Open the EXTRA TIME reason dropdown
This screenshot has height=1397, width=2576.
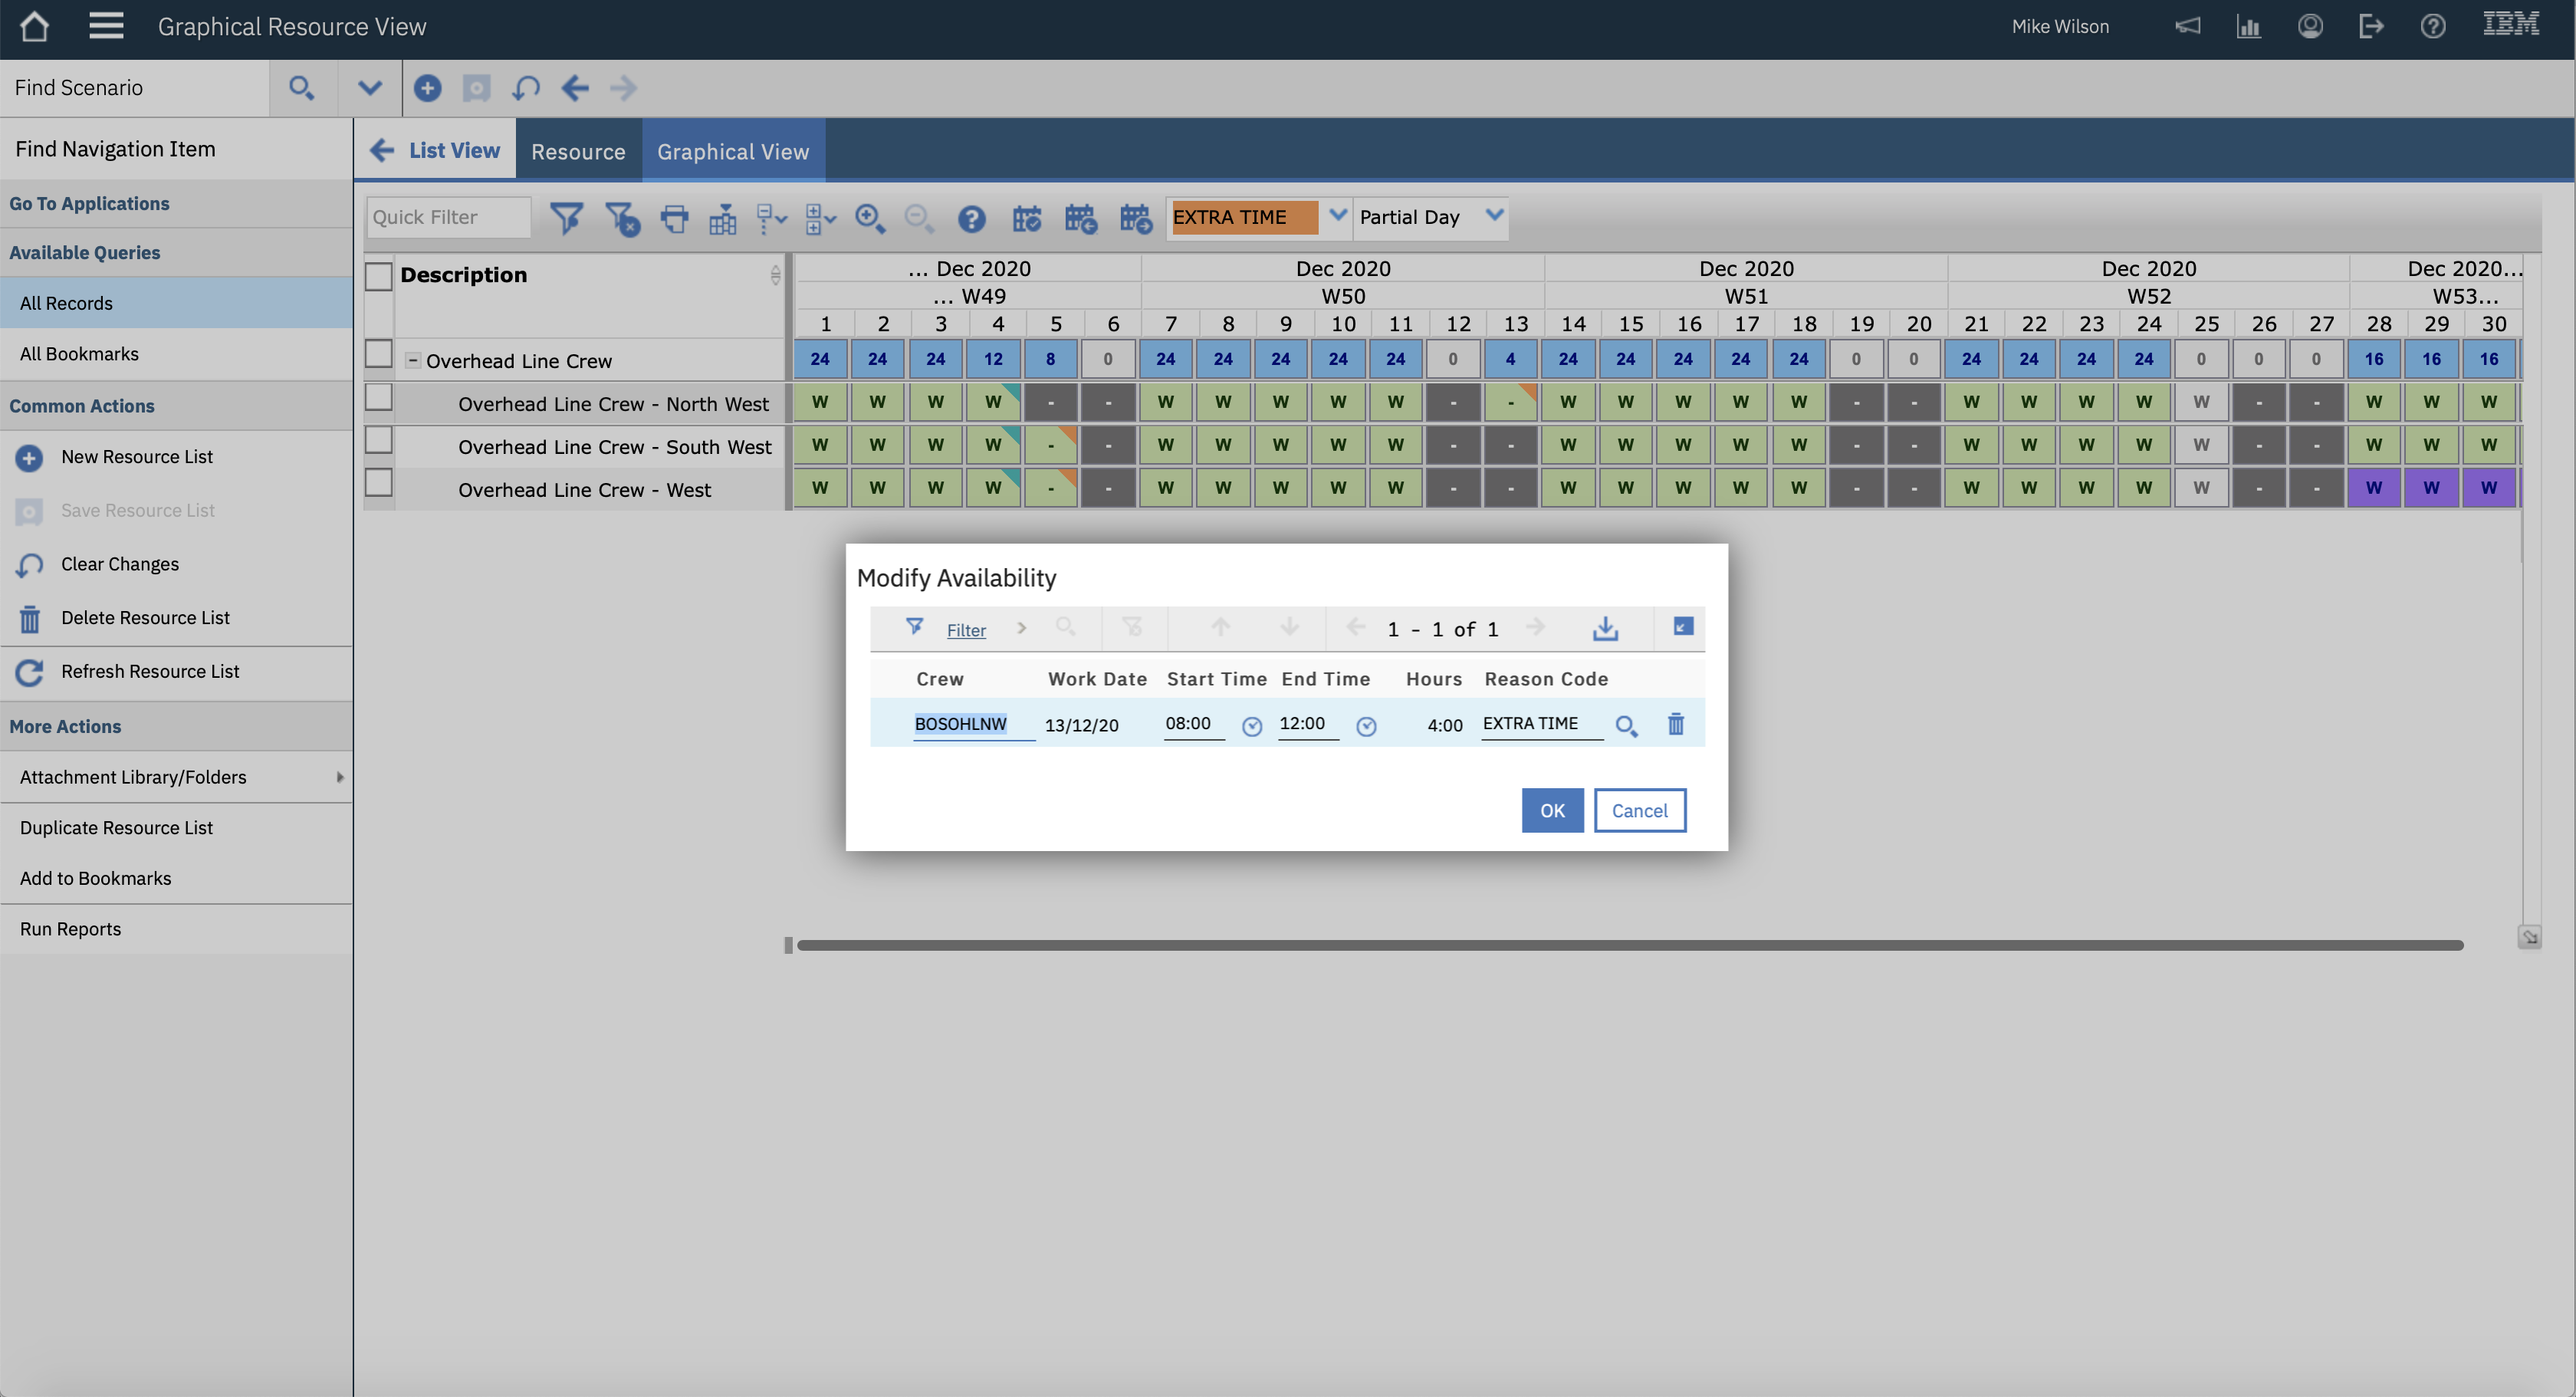pyautogui.click(x=1337, y=216)
